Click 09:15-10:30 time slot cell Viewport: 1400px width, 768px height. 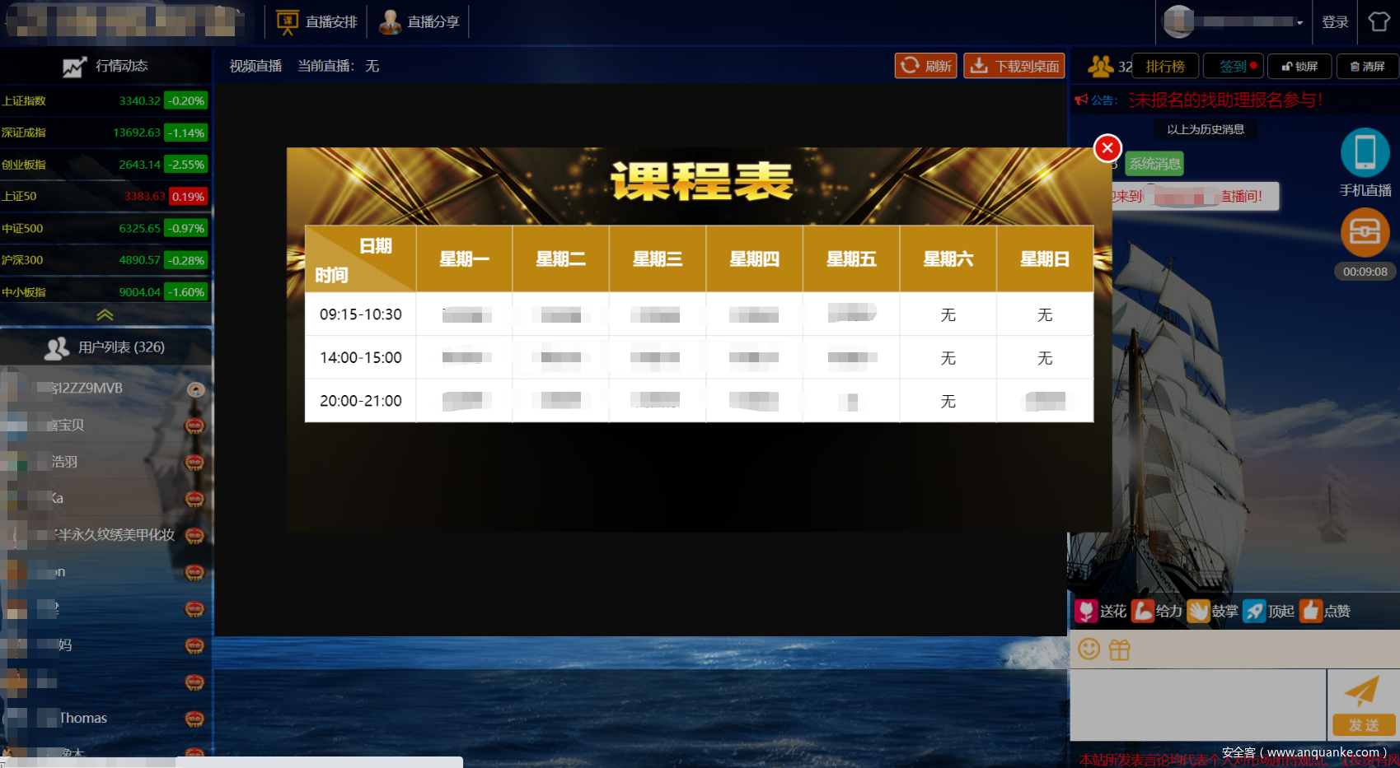361,314
